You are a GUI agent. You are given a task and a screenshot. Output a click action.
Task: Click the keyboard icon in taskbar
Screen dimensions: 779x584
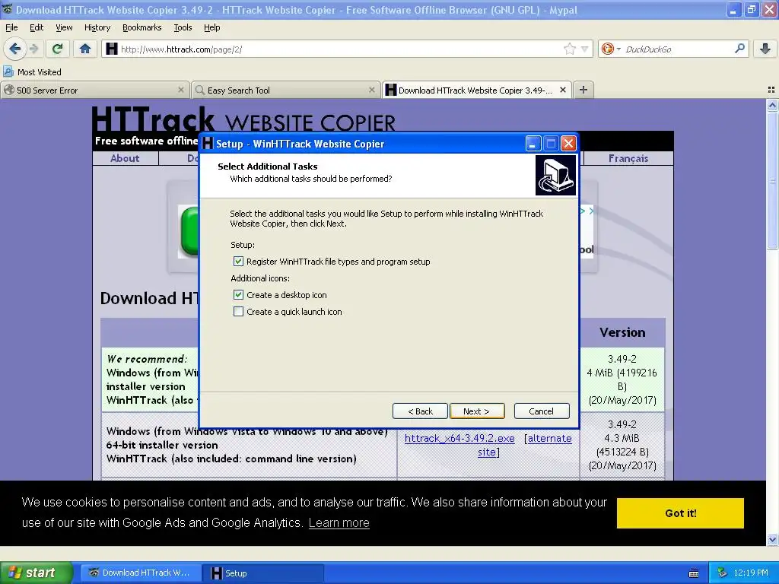pyautogui.click(x=694, y=573)
